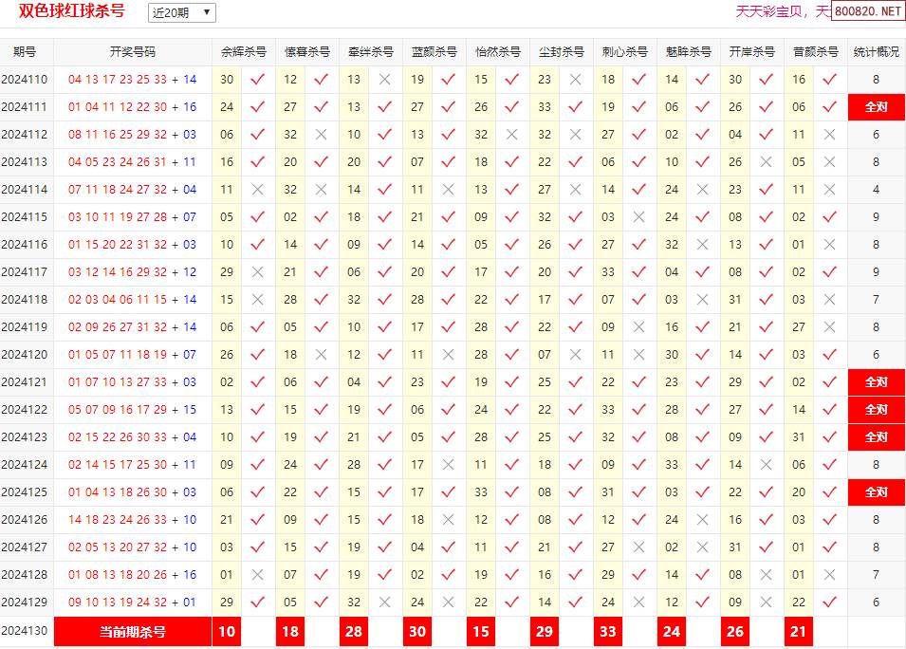
Task: Click the 开奖号码 column header
Action: (133, 52)
